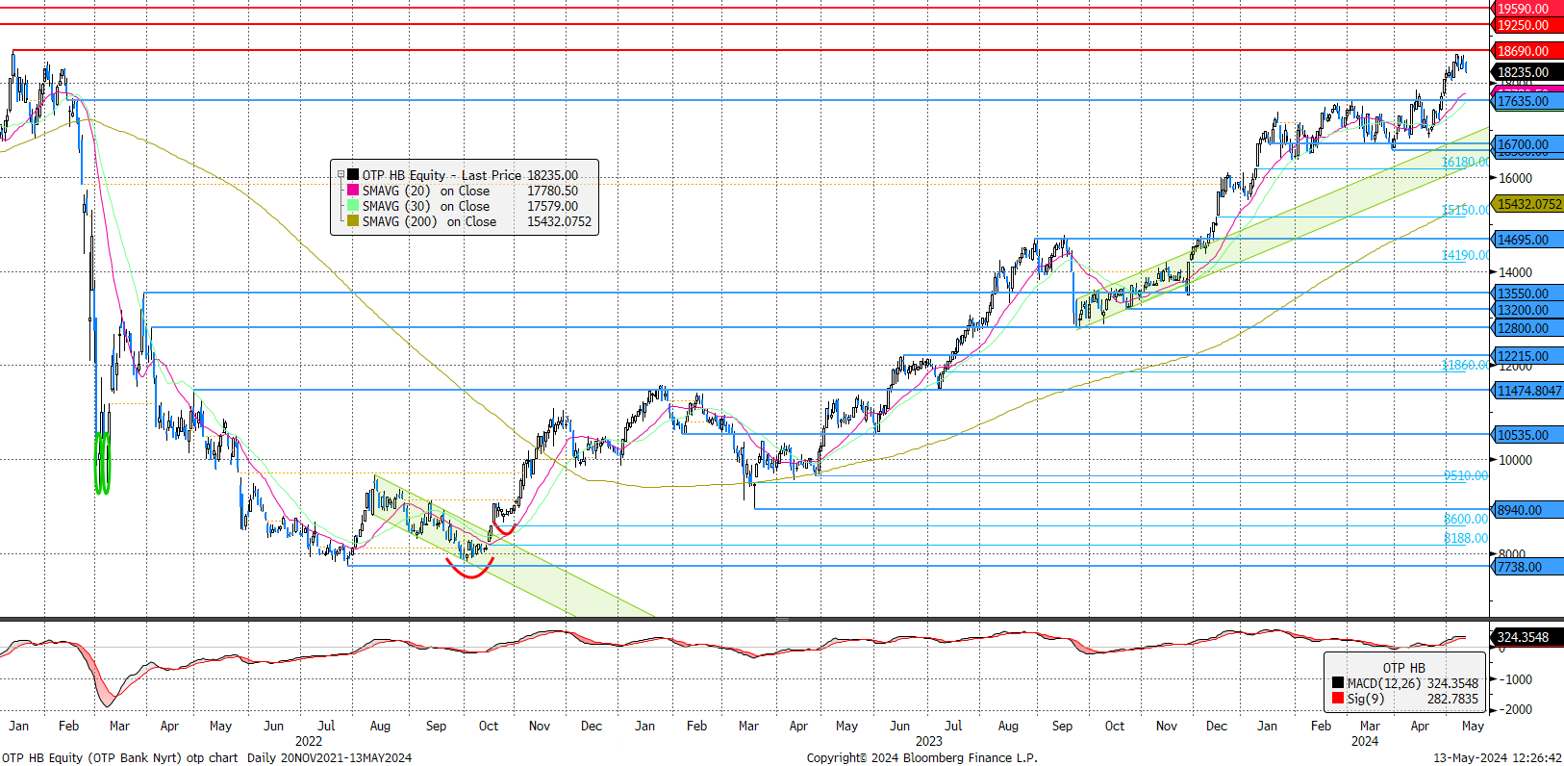This screenshot has height=766, width=1564.
Task: Click the light blue 15150.00 line annotation
Action: (x=1465, y=210)
